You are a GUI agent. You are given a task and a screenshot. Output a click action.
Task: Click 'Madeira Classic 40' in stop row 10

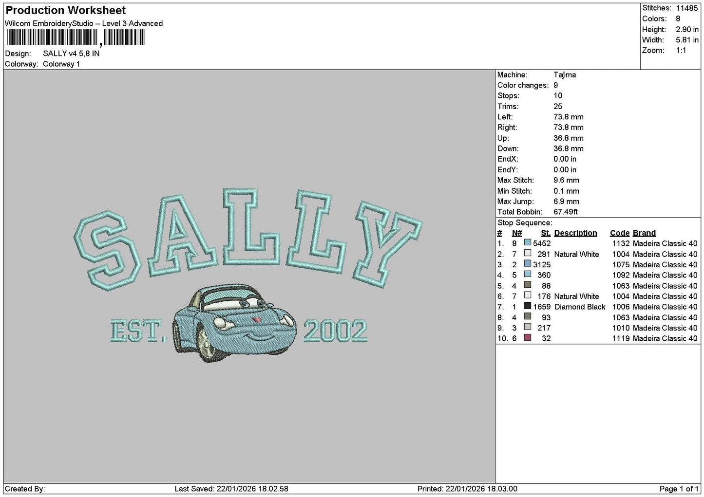click(x=665, y=338)
